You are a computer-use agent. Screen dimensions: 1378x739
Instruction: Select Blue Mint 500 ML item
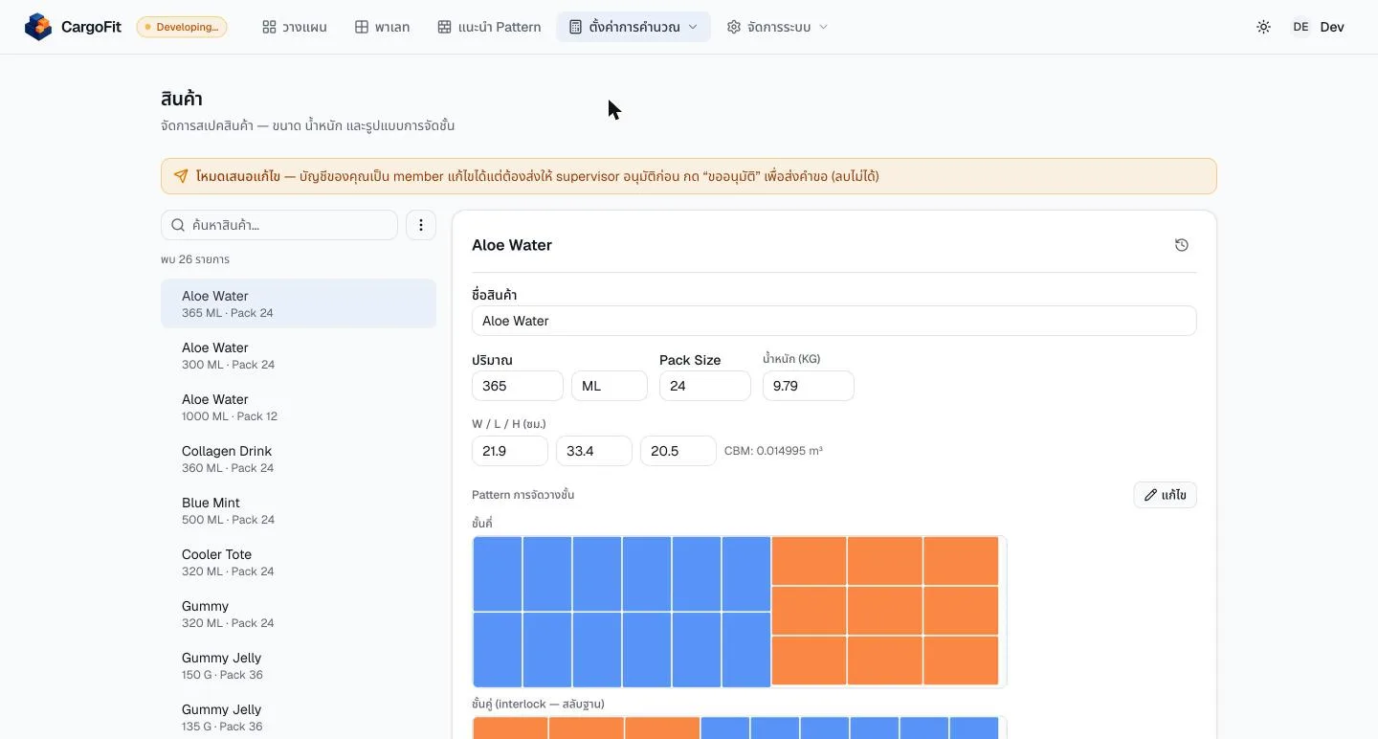(x=299, y=510)
